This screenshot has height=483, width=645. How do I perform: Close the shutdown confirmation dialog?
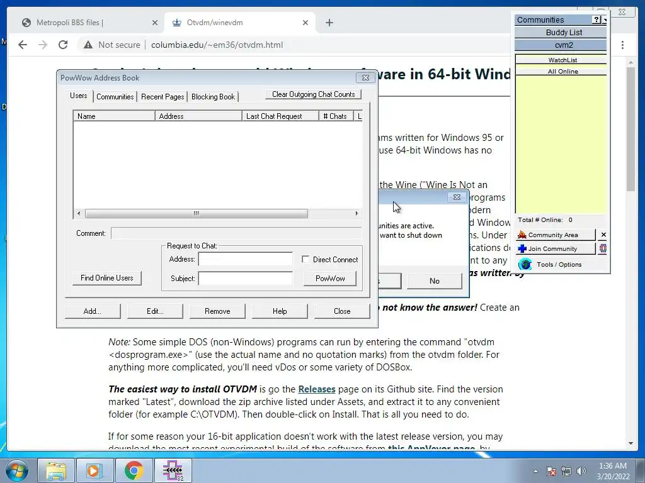(457, 197)
